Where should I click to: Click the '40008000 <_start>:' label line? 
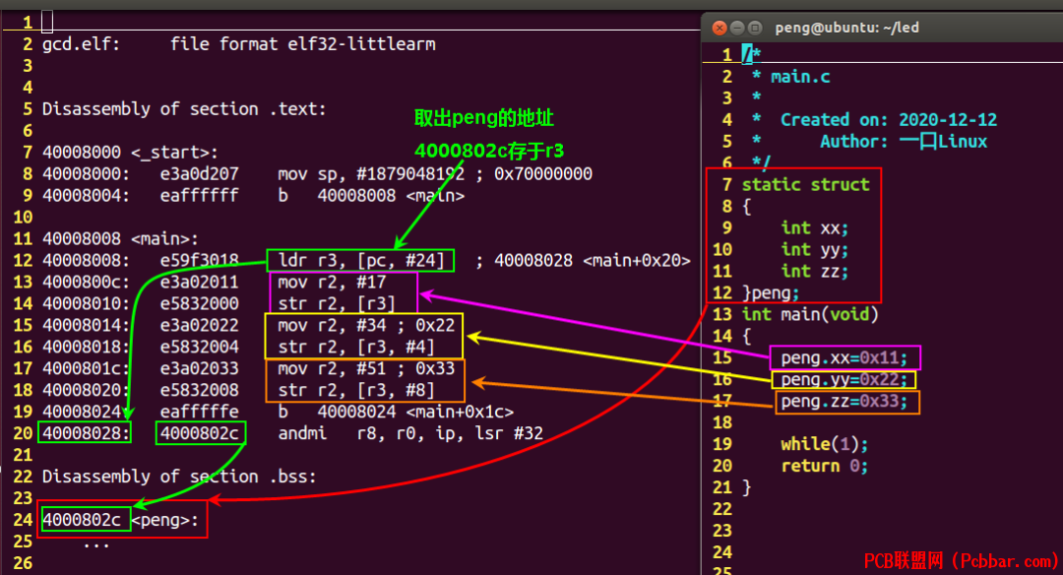[130, 153]
